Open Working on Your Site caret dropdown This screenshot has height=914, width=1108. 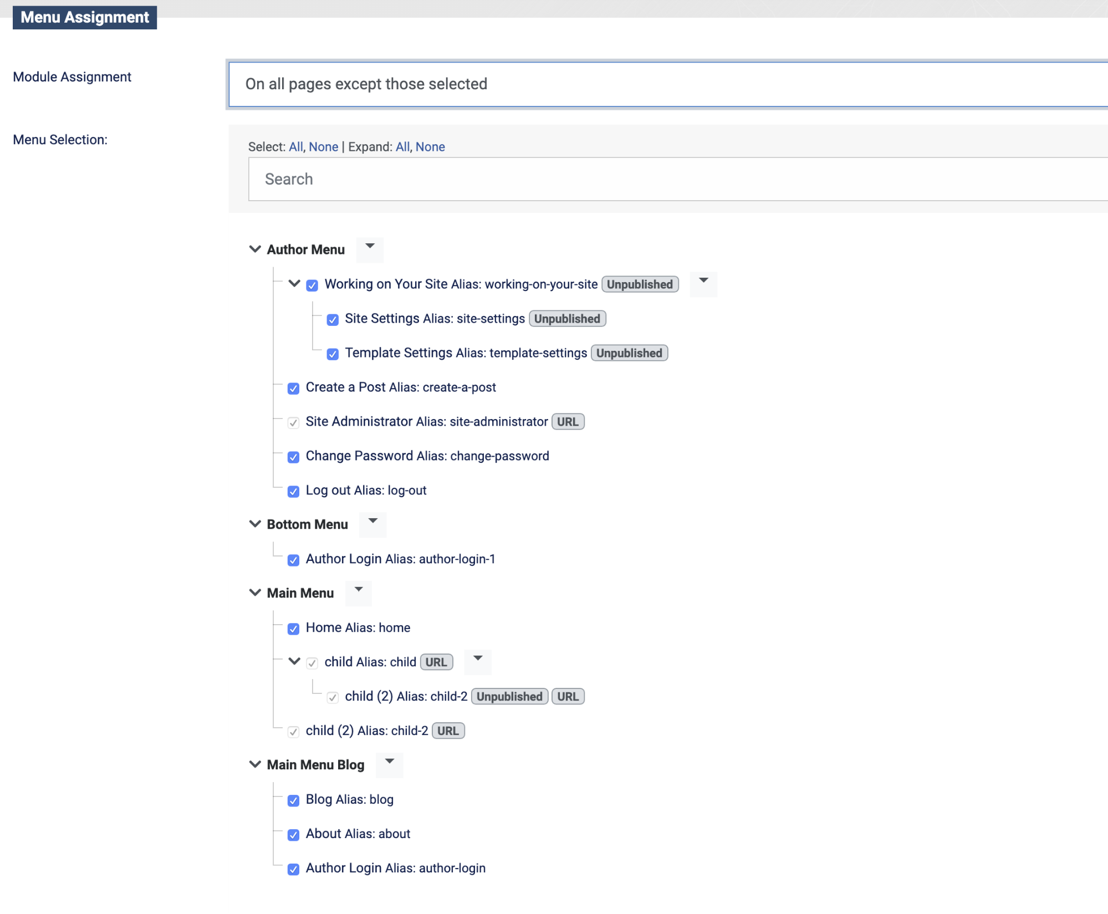[x=703, y=284]
